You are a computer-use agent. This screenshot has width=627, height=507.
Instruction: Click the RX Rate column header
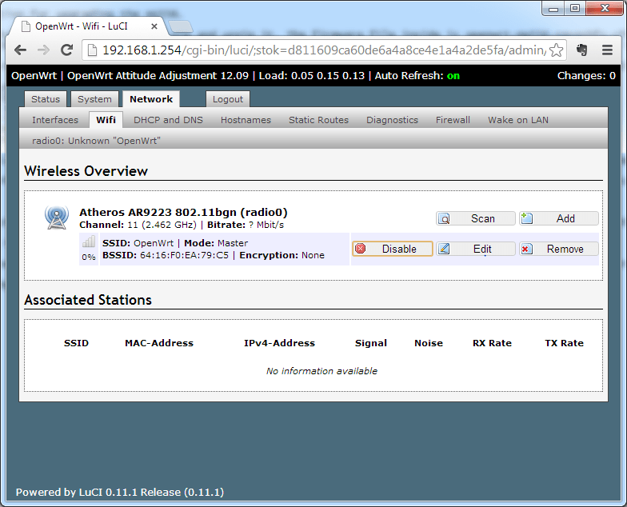[x=493, y=343]
